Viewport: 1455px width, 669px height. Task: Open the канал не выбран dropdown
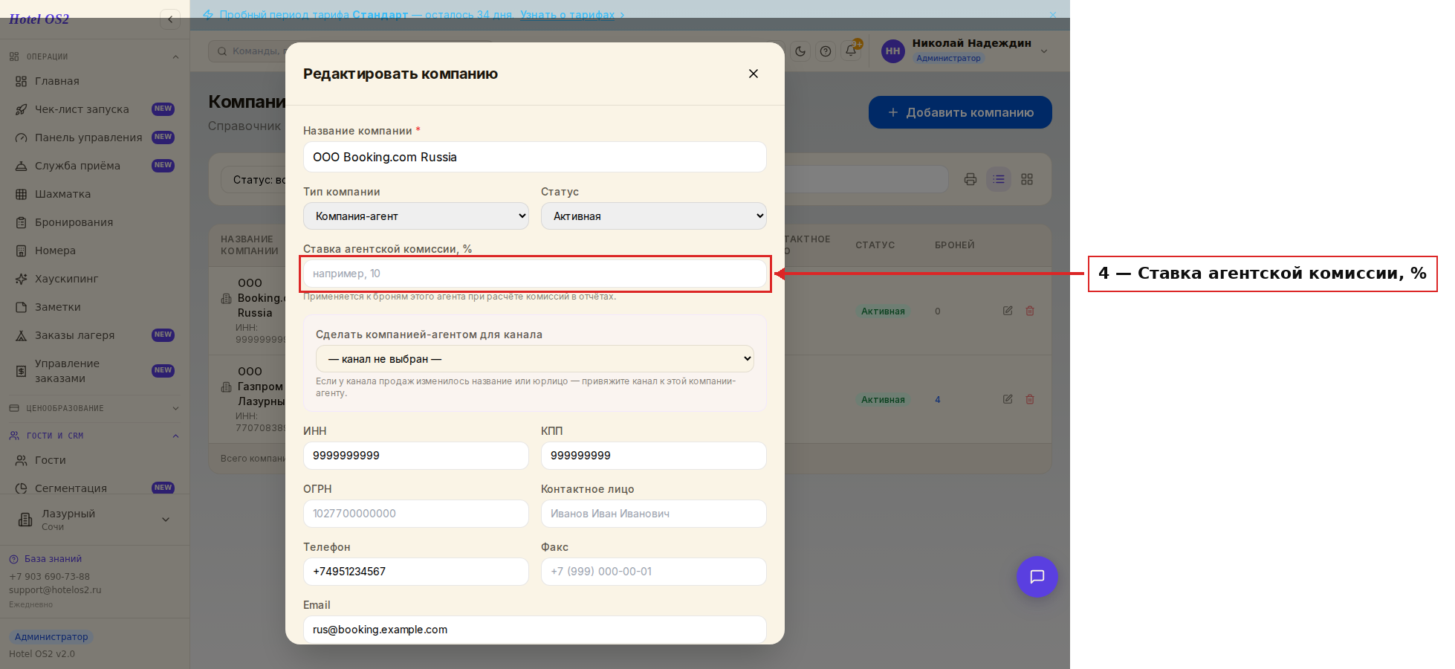(535, 359)
